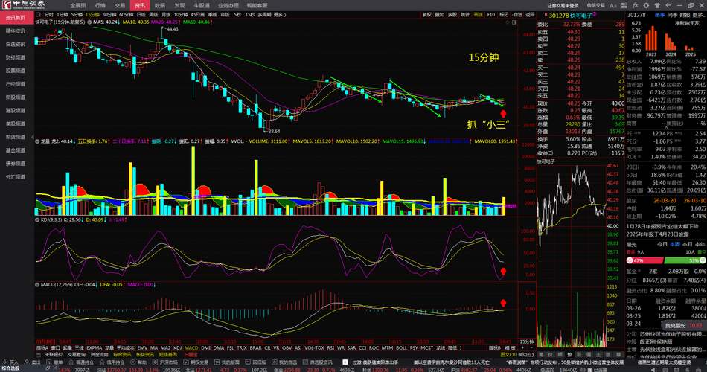Open 信用持仓 credit holdings in bottom toolbar

112,362
